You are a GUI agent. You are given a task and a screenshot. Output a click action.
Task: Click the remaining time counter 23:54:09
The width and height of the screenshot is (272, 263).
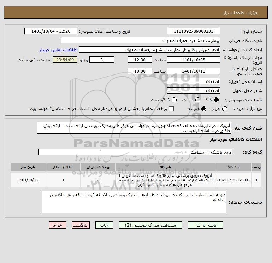[65, 60]
